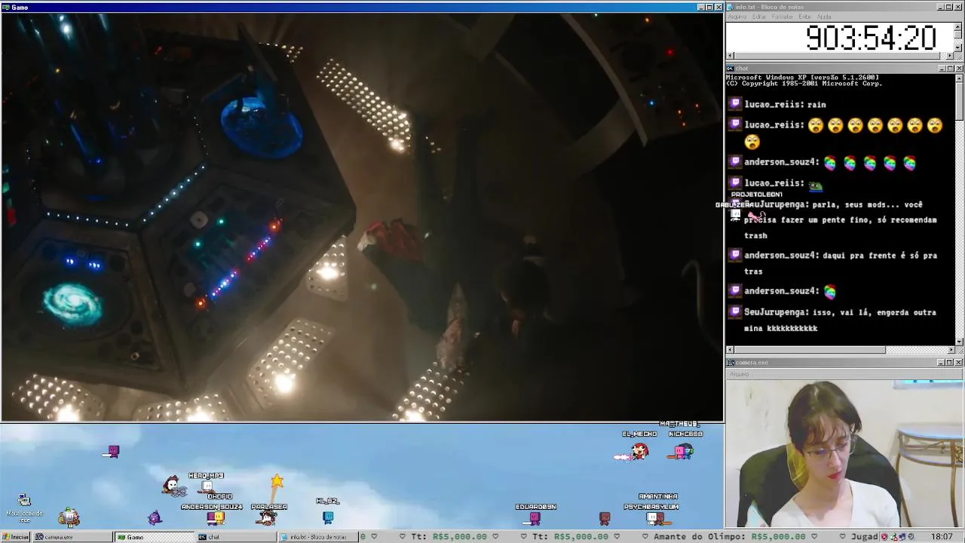Click the Notepad icon in info.txt title bar
The height and width of the screenshot is (543, 965).
pyautogui.click(x=731, y=7)
